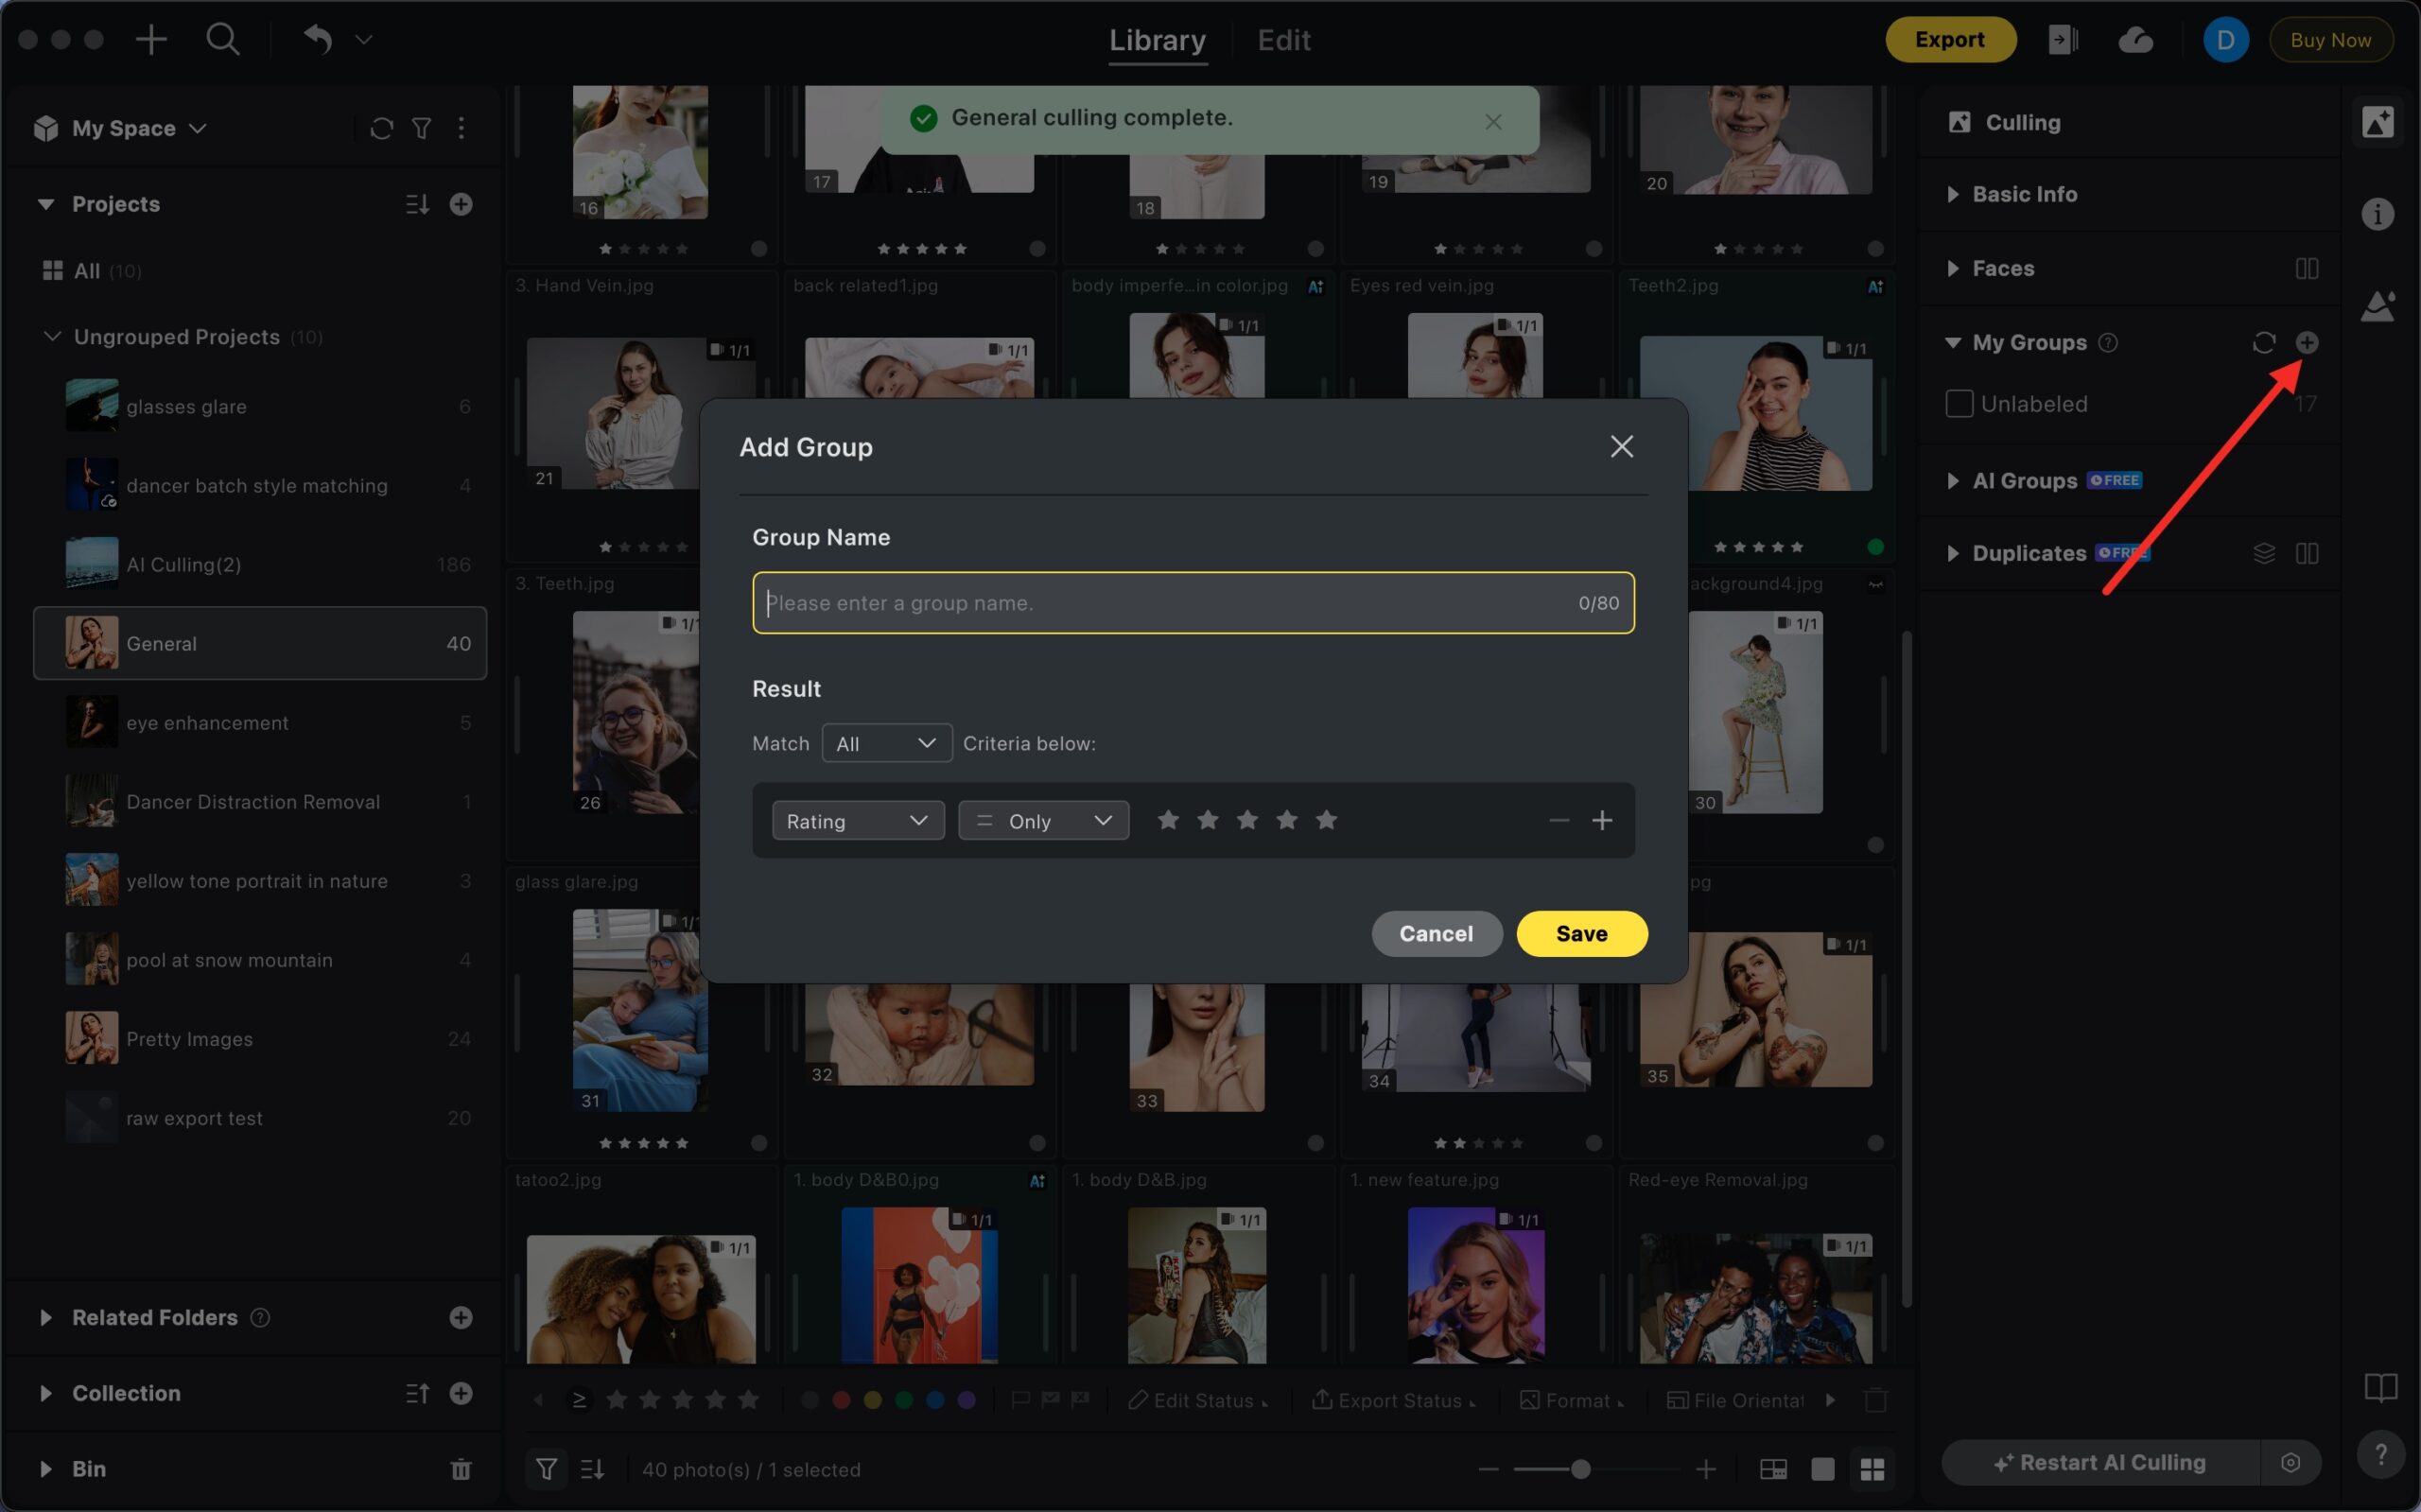
Task: Select the Library tab
Action: (1157, 40)
